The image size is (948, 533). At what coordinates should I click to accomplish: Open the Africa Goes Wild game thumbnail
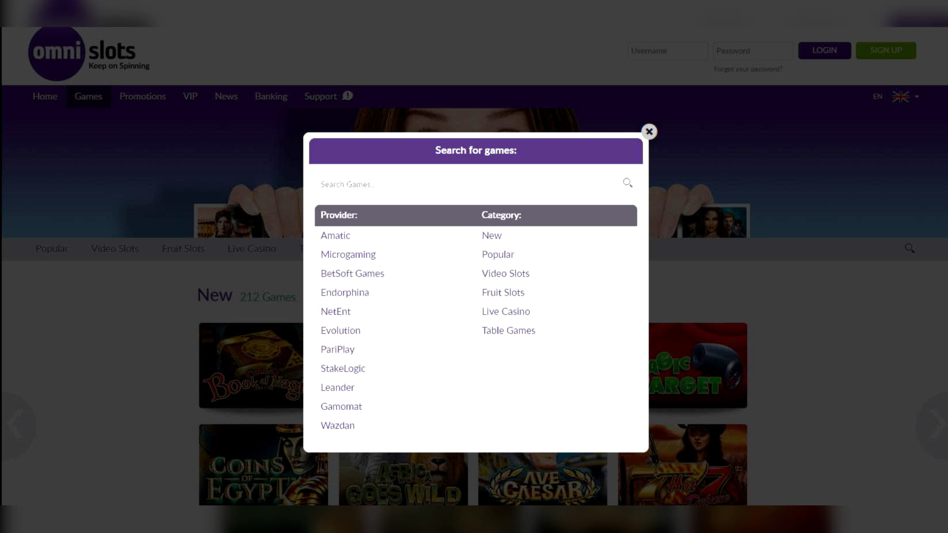(403, 479)
